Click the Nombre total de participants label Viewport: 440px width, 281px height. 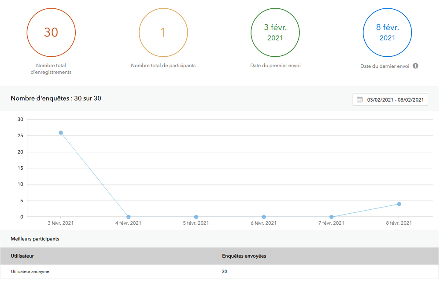coord(163,66)
